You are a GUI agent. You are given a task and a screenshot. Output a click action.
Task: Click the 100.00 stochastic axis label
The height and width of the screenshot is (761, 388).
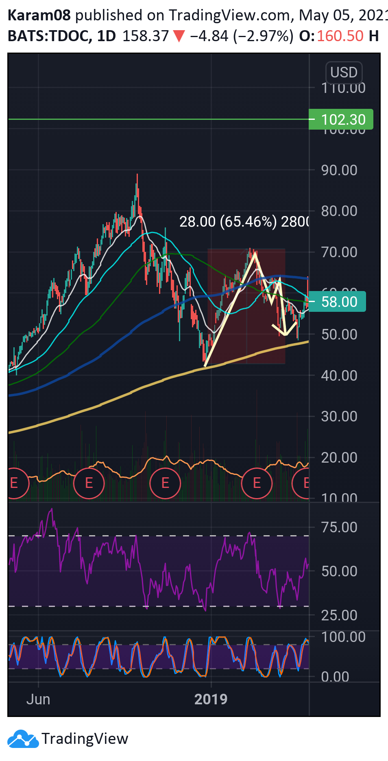click(x=343, y=637)
